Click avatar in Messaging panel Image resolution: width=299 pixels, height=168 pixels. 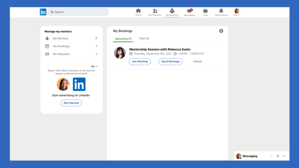[238, 156]
